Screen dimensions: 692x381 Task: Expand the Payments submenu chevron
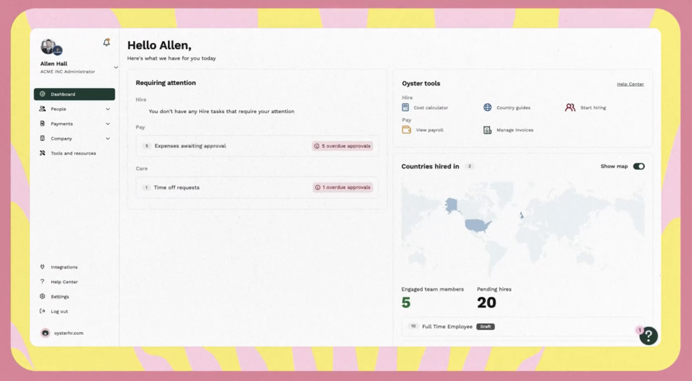[108, 124]
